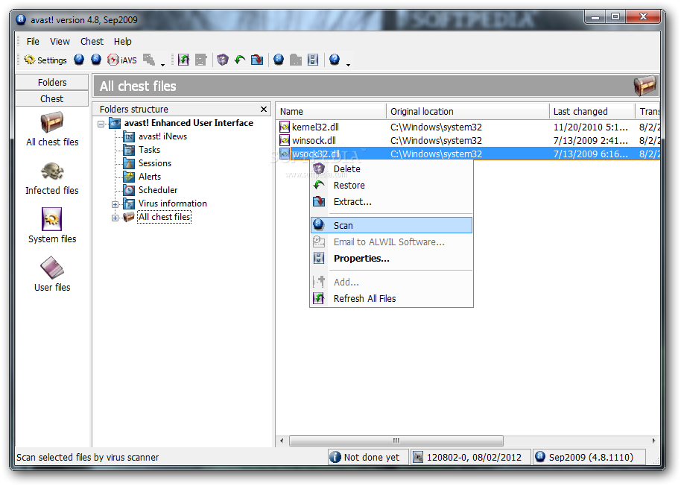
Task: Click the Extract folder toolbar icon
Action: [257, 60]
